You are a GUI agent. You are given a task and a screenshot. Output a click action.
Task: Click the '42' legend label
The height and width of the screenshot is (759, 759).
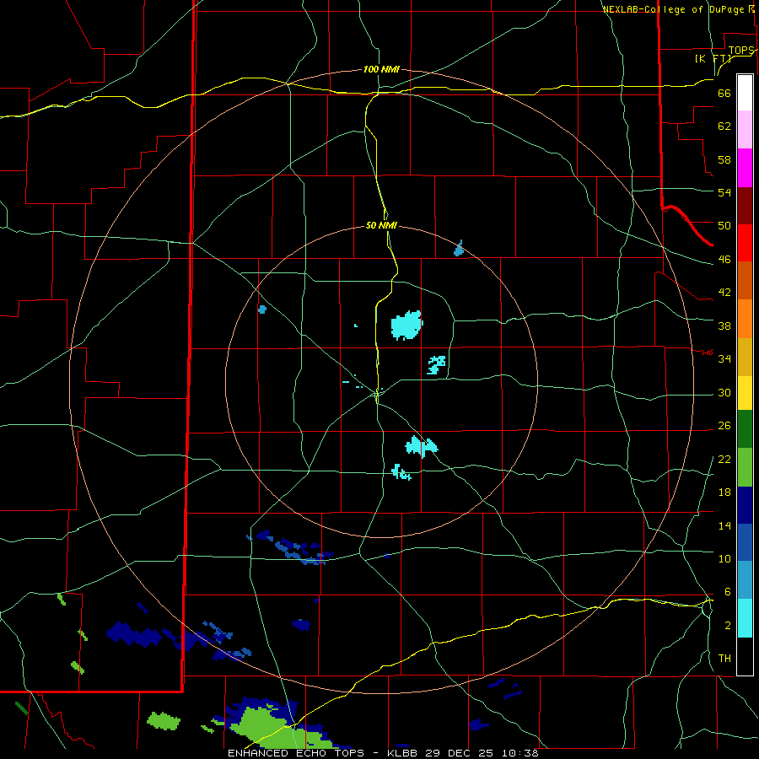coord(724,293)
